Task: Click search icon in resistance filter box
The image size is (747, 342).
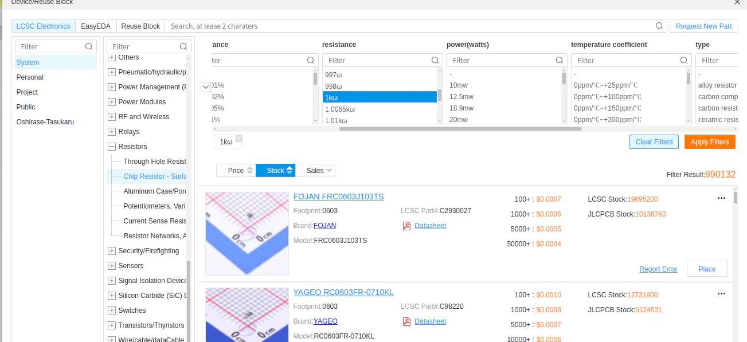Action: [436, 60]
